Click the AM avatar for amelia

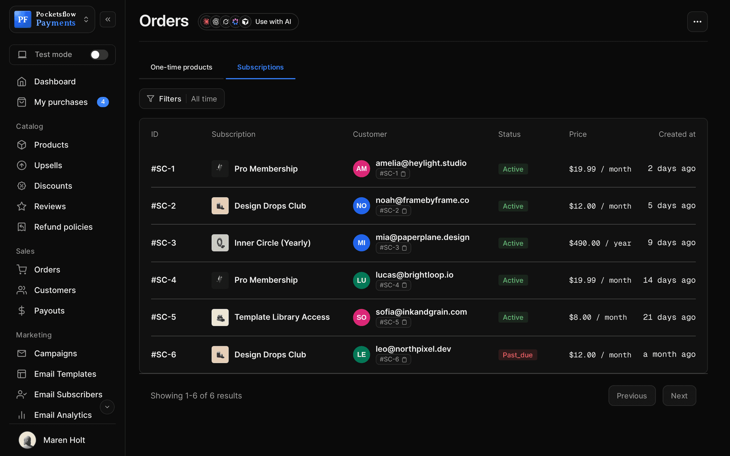[361, 169]
